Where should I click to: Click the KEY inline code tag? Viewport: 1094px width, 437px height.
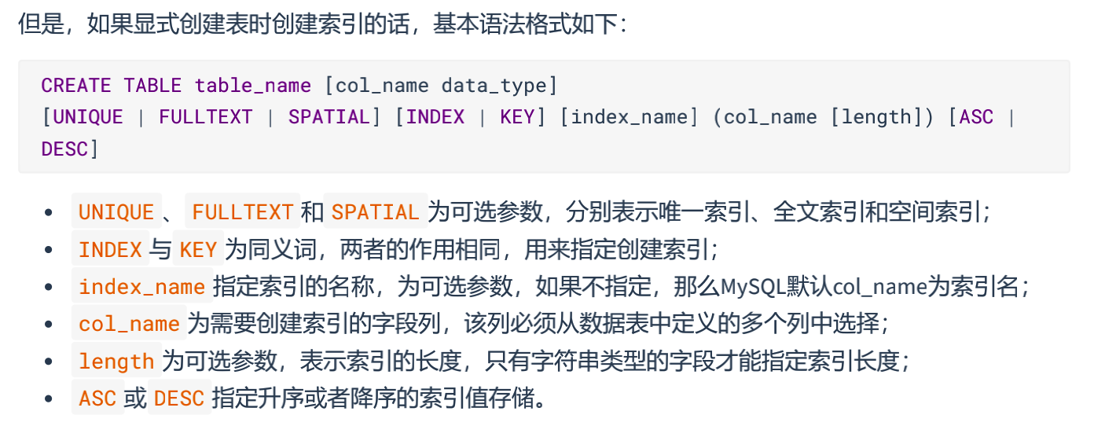click(198, 250)
